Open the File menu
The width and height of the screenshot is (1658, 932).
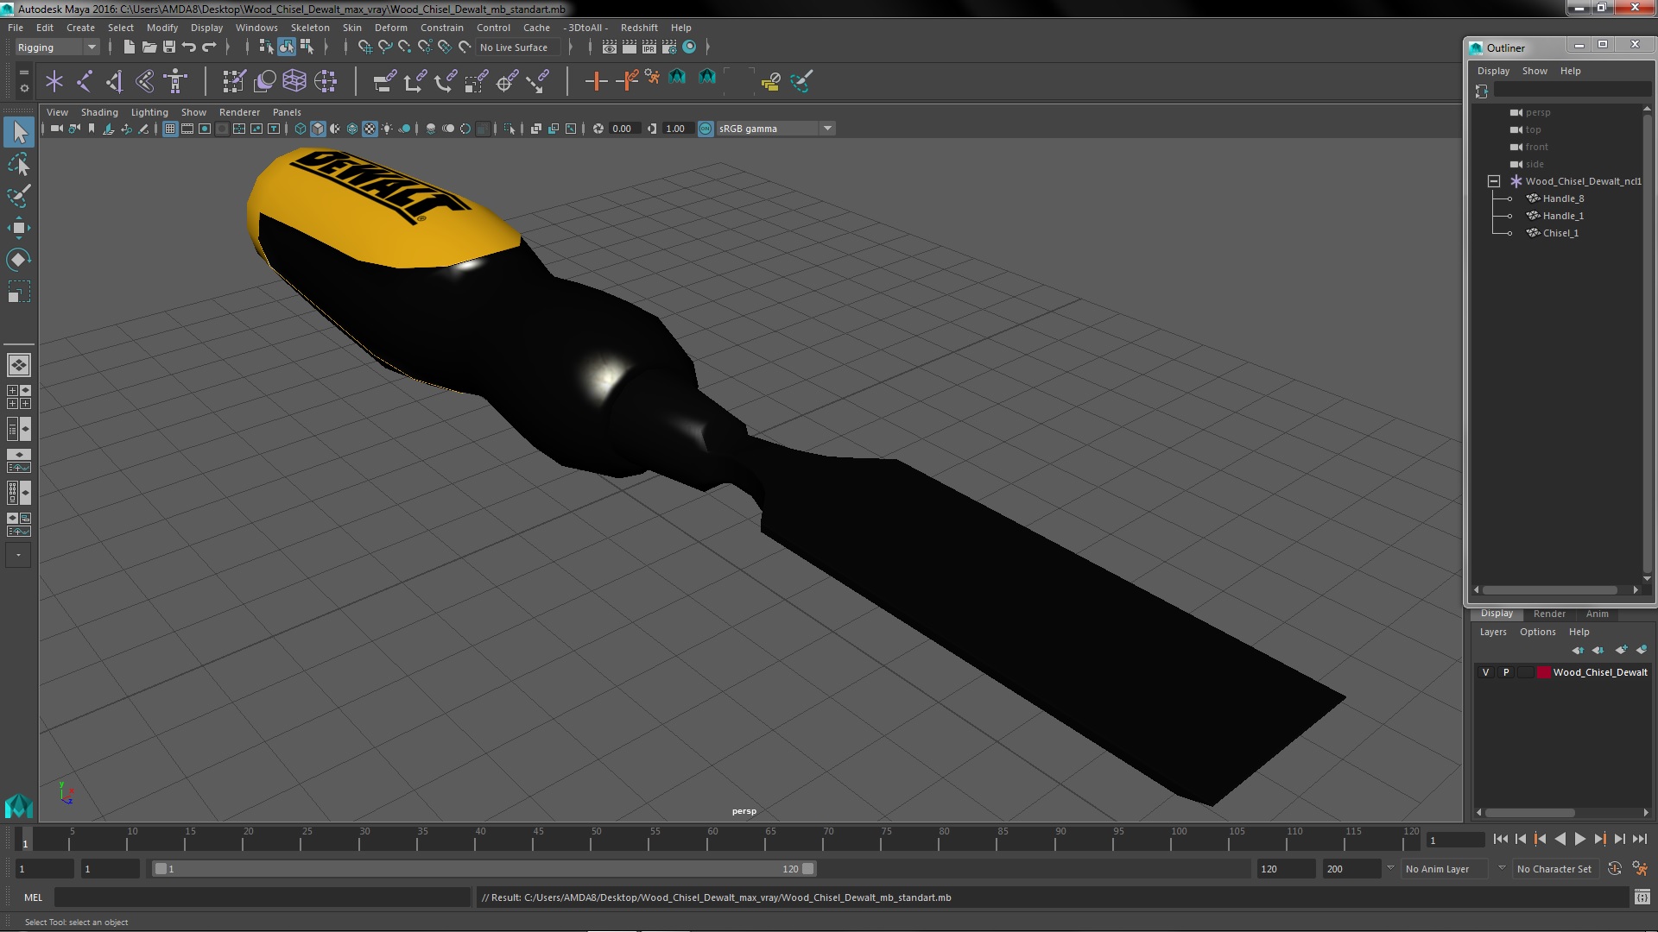(16, 28)
